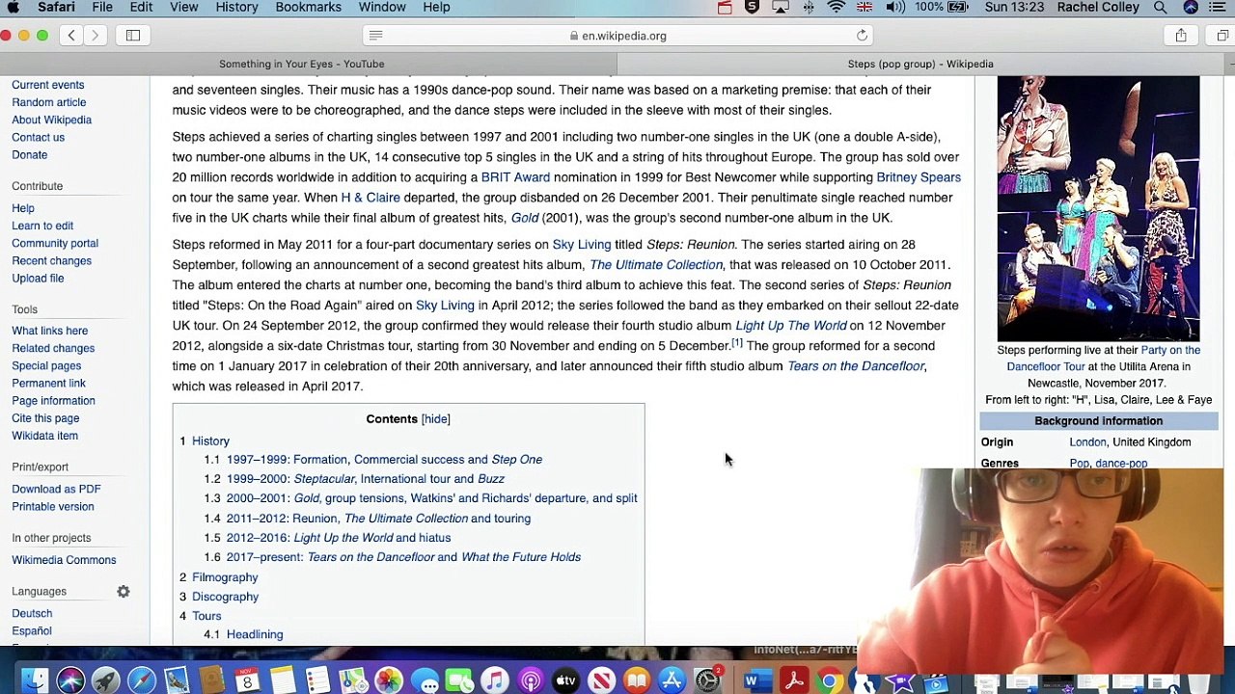The height and width of the screenshot is (694, 1235).
Task: Open Tears on the Dancefloor link
Action: (x=856, y=366)
